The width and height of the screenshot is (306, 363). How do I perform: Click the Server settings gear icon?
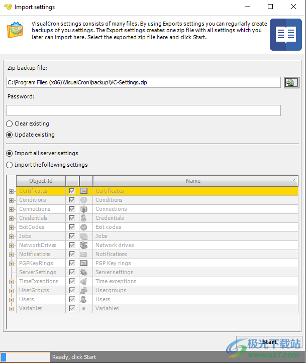coord(83,272)
